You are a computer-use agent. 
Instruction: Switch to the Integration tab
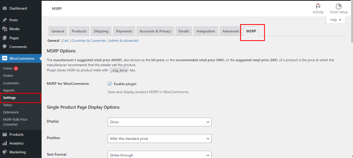[206, 31]
